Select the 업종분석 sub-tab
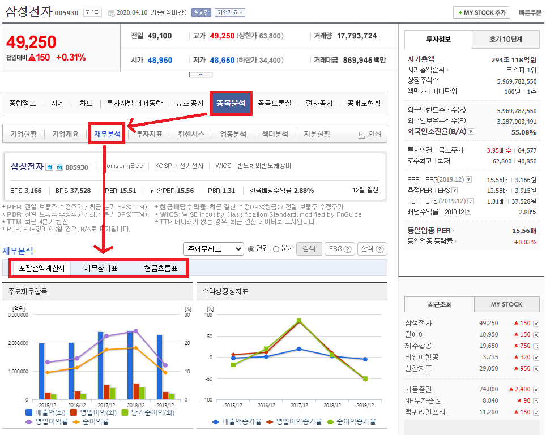This screenshot has height=435, width=546. click(x=233, y=134)
